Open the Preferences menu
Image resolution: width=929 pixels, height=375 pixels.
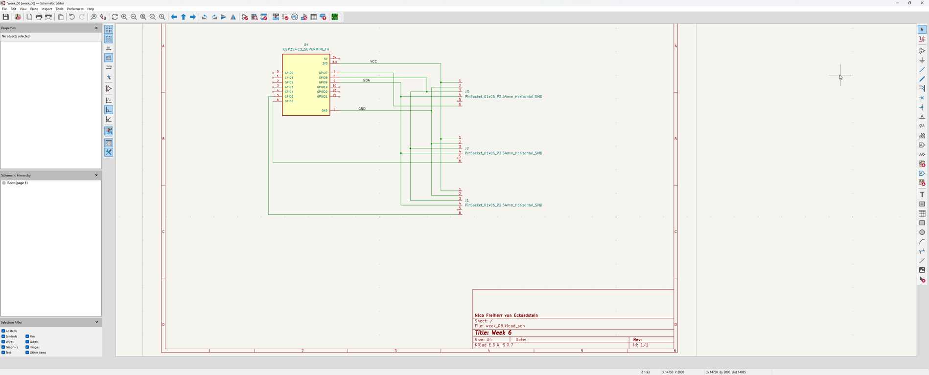pyautogui.click(x=75, y=9)
